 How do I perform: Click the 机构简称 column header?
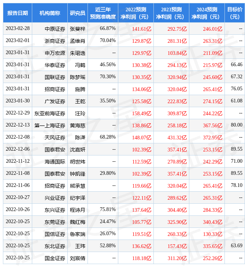(x=50, y=13)
